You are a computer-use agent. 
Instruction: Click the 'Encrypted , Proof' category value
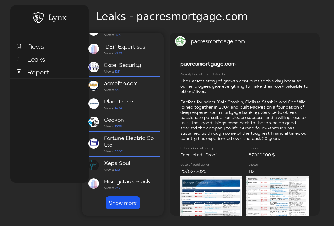199,155
